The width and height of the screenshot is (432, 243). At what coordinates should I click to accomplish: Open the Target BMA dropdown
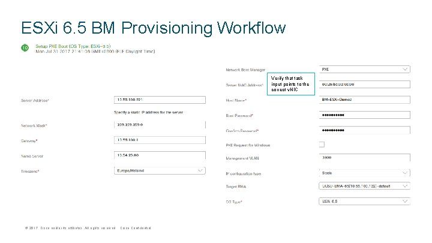[365, 186]
